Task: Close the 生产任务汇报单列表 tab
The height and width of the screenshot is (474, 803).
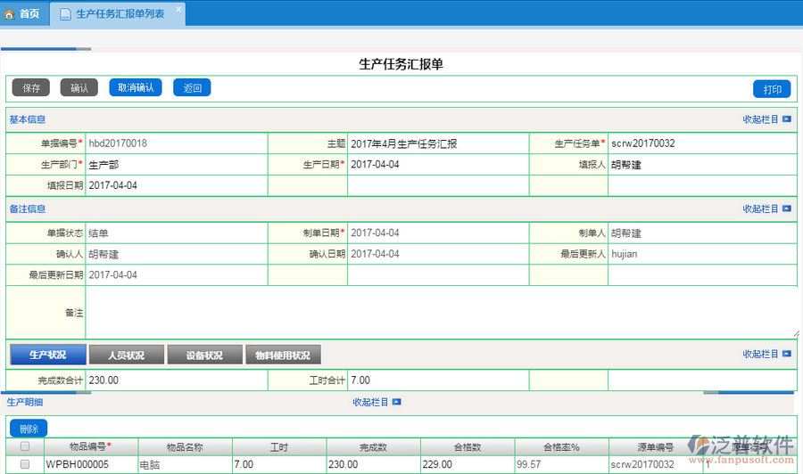Action: 178,10
